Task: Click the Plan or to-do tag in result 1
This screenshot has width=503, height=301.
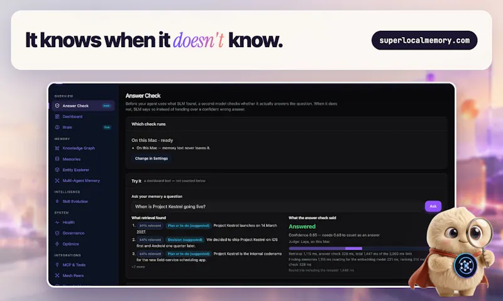Action: pyautogui.click(x=188, y=226)
